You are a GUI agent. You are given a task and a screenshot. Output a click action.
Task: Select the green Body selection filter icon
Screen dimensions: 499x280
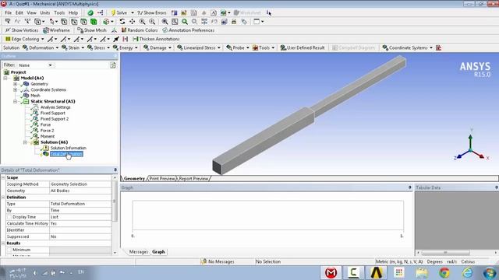click(x=94, y=22)
